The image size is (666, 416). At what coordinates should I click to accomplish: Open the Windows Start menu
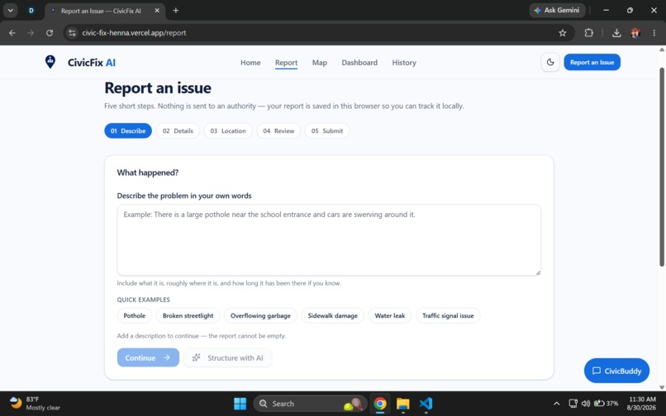(240, 404)
